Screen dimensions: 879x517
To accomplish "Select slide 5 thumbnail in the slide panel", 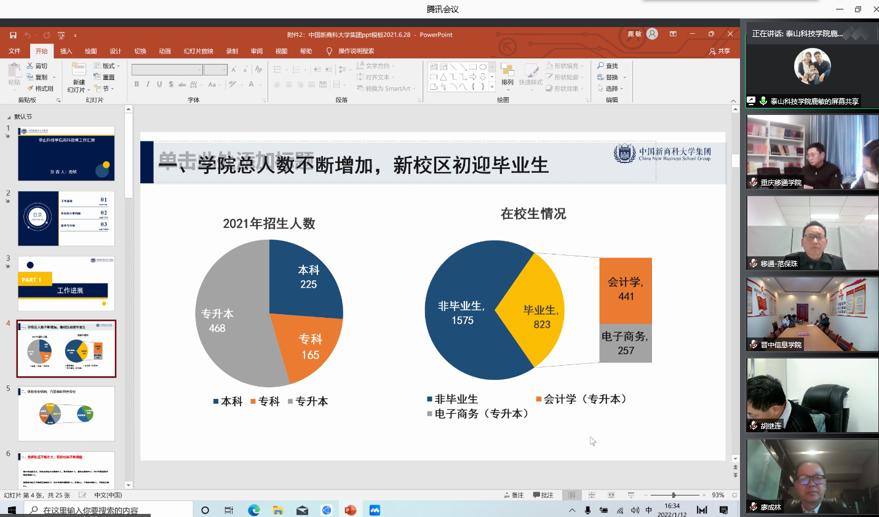I will click(x=66, y=413).
